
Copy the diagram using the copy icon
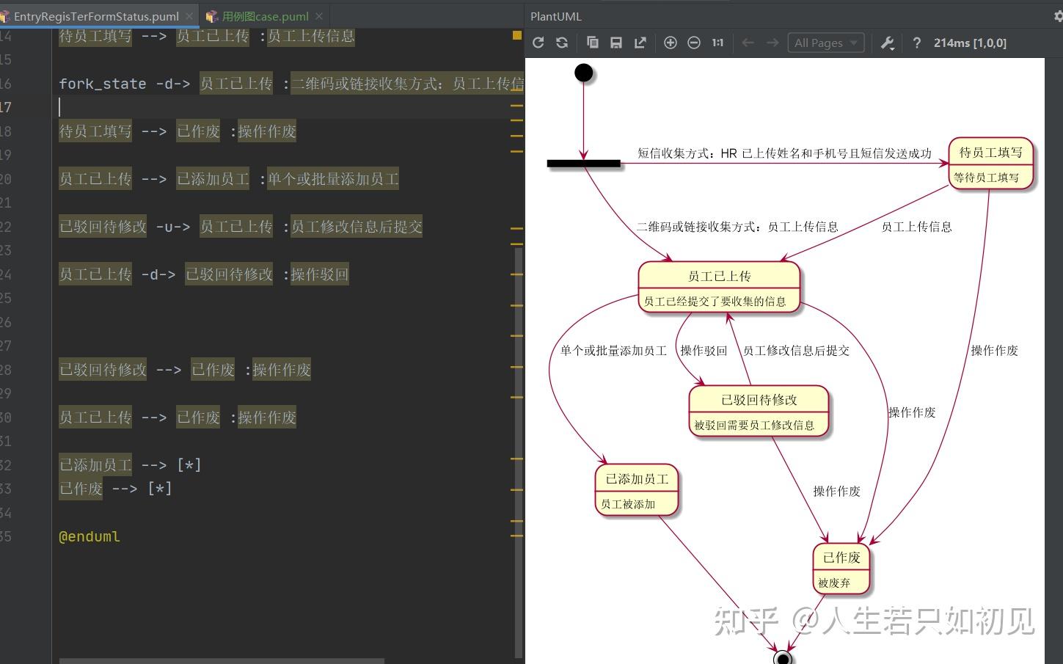593,43
